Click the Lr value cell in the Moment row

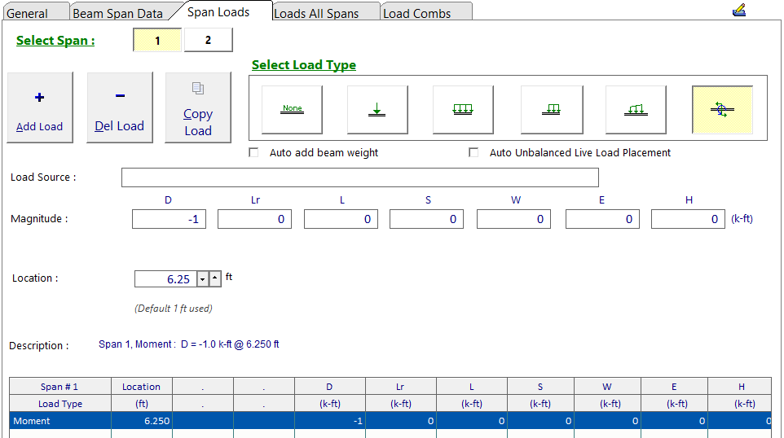[401, 421]
